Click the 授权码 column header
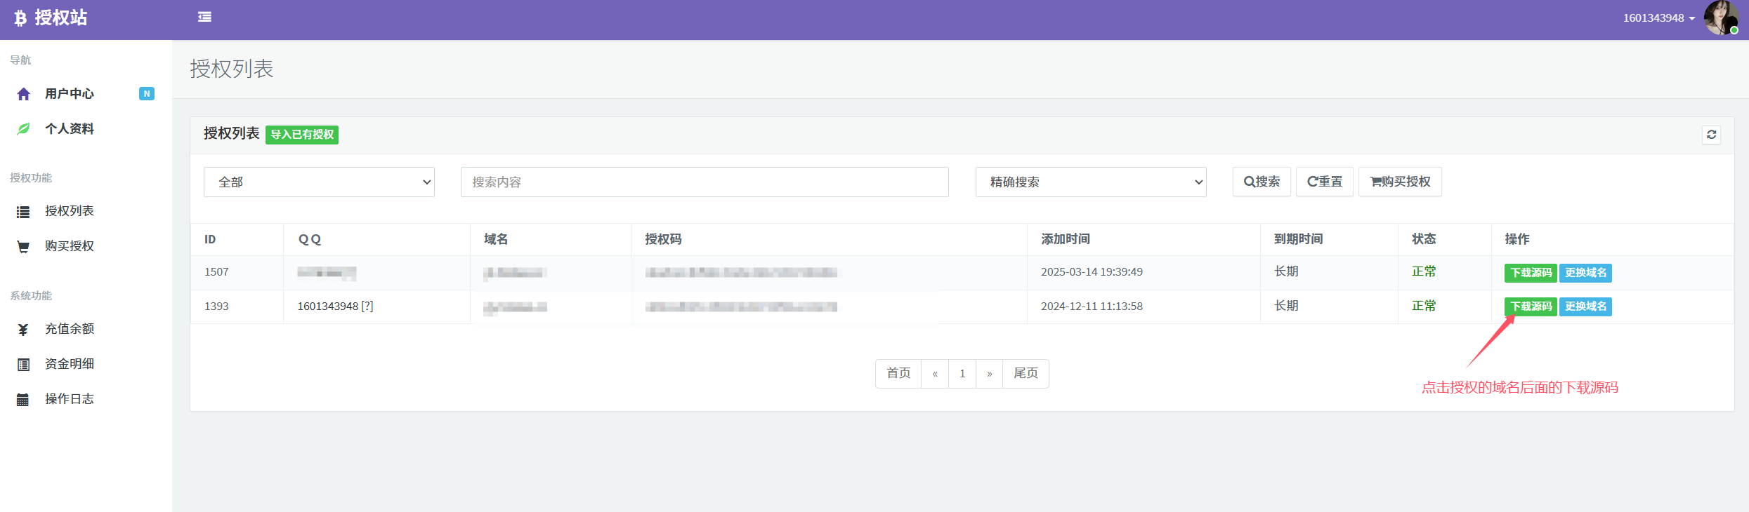Screen dimensions: 1749x512 663,239
